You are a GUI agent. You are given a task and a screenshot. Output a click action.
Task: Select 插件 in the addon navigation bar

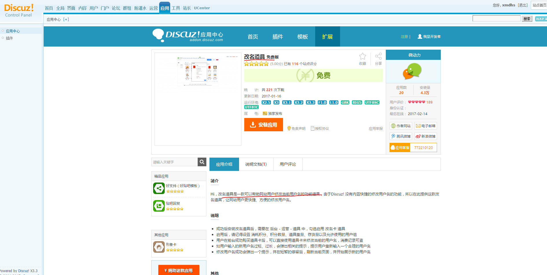[278, 37]
